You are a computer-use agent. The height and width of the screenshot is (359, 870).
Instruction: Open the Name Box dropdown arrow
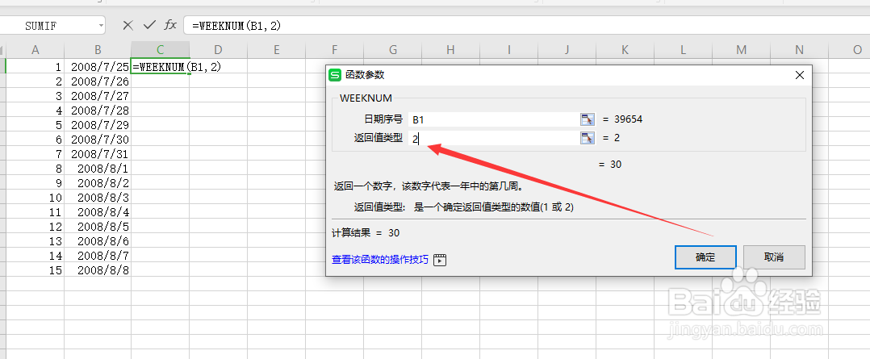coord(101,26)
